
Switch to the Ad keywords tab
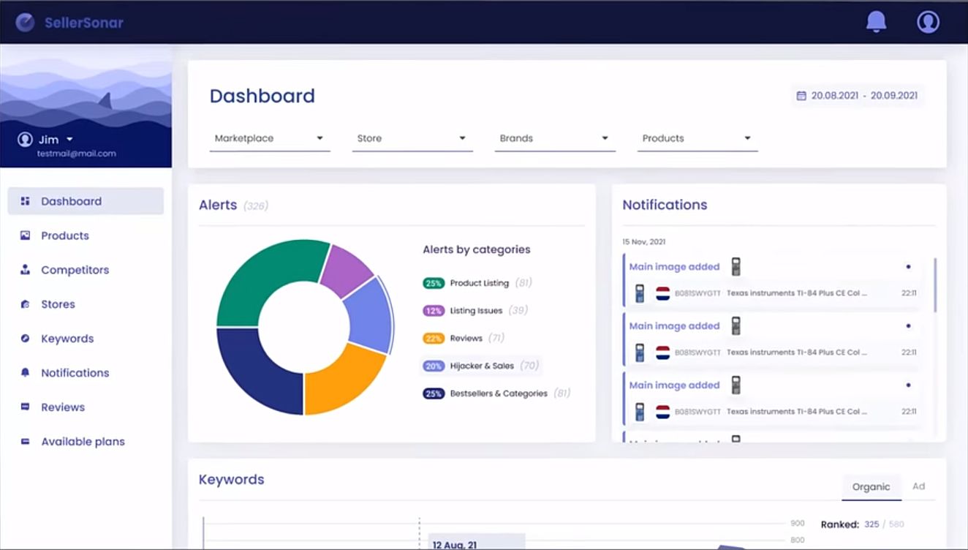[918, 486]
